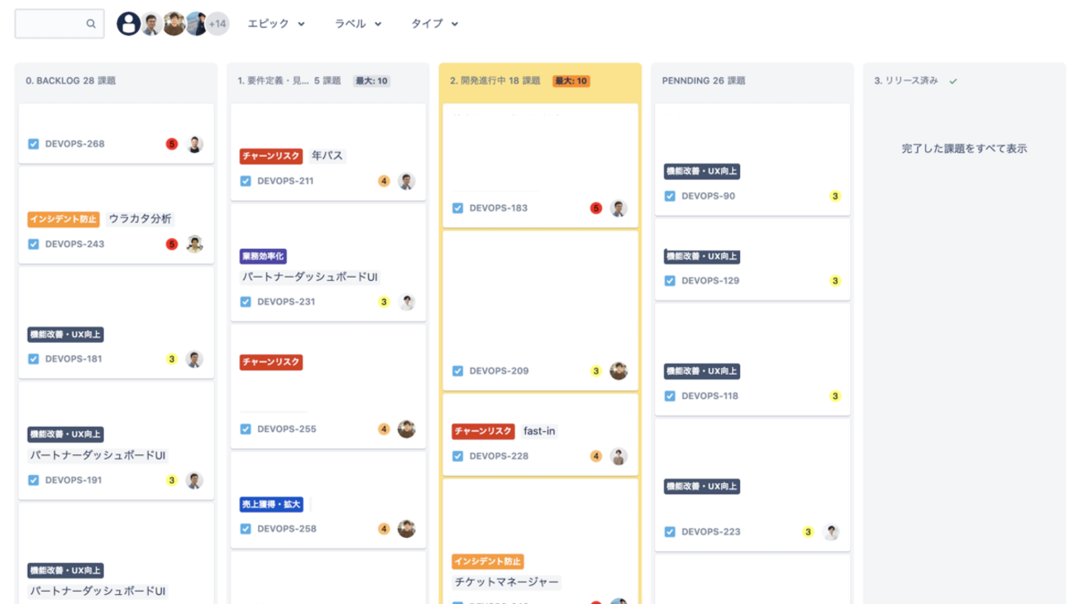Click priority 4 badge on DEVOPS-211
This screenshot has width=1075, height=604.
pyautogui.click(x=384, y=181)
